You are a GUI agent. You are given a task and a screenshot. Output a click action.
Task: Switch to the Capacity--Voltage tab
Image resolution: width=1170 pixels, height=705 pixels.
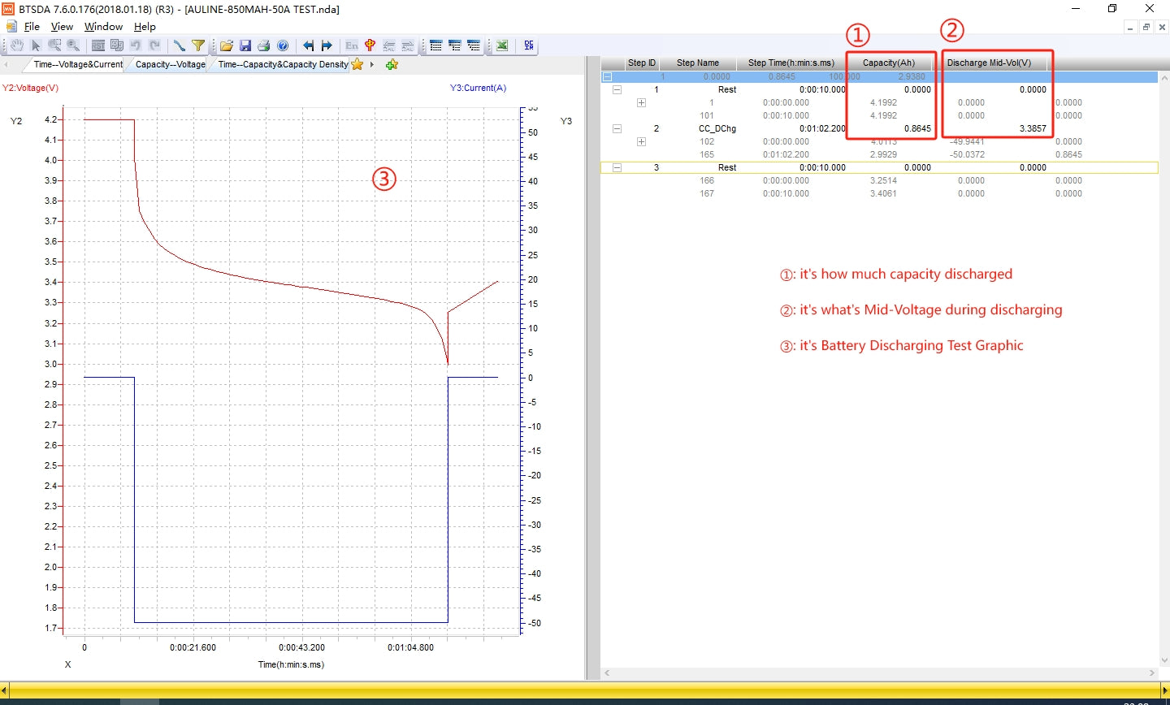(x=170, y=64)
